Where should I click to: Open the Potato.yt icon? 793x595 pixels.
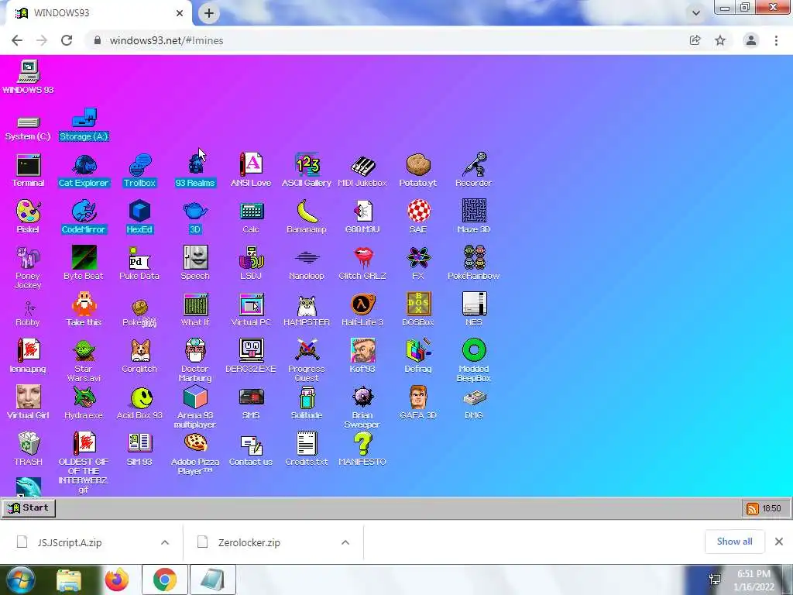[417, 165]
